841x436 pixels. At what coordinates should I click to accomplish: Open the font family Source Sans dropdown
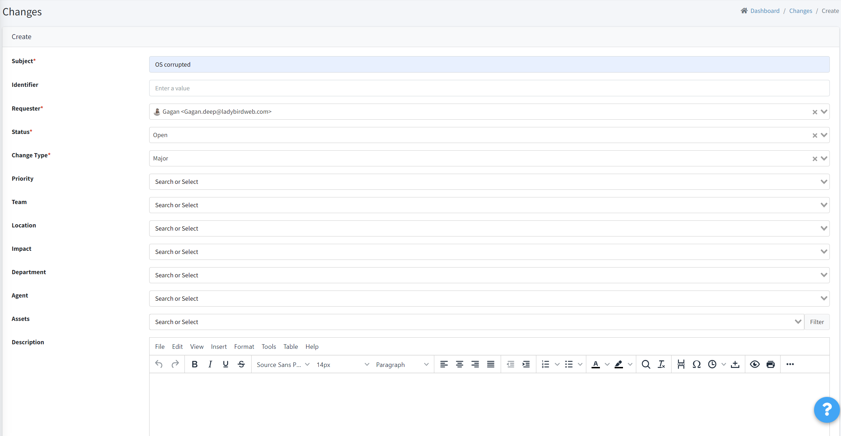point(283,364)
